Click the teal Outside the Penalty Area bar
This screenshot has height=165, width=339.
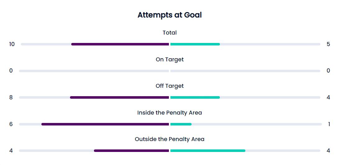[208, 151]
